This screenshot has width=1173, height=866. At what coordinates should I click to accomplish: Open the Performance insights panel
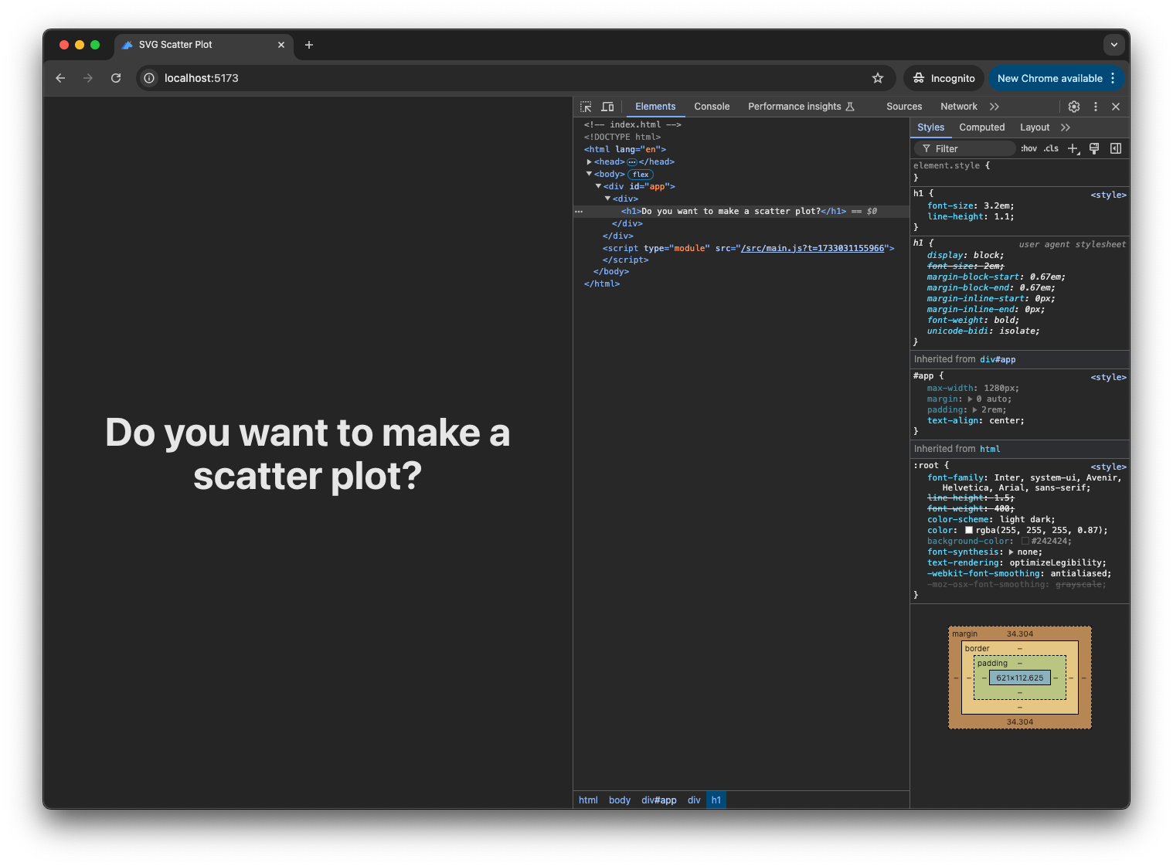(x=801, y=107)
